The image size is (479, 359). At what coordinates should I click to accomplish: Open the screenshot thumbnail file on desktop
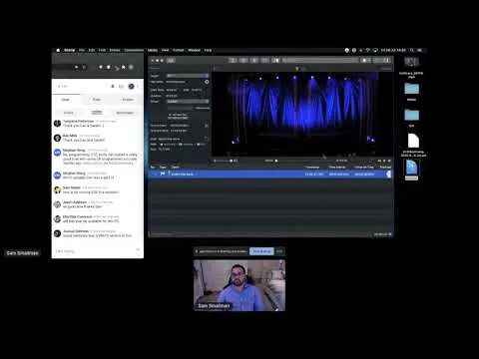click(411, 62)
